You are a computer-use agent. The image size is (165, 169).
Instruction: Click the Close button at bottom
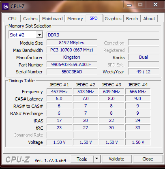[x=148, y=159]
